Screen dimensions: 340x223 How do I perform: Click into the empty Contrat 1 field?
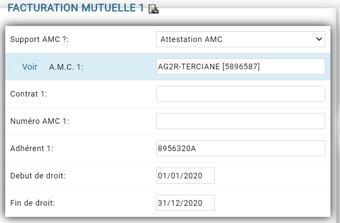point(240,94)
